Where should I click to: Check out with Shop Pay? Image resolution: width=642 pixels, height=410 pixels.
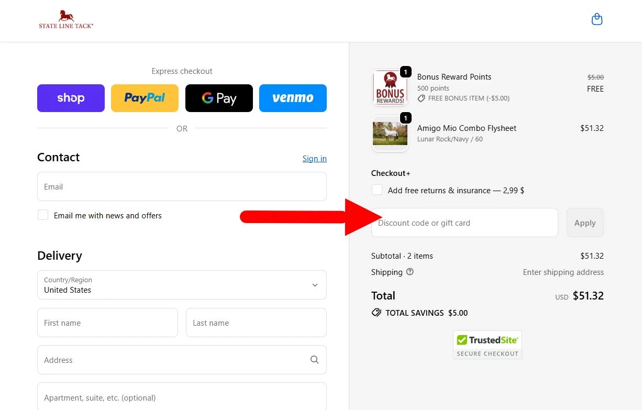(71, 98)
